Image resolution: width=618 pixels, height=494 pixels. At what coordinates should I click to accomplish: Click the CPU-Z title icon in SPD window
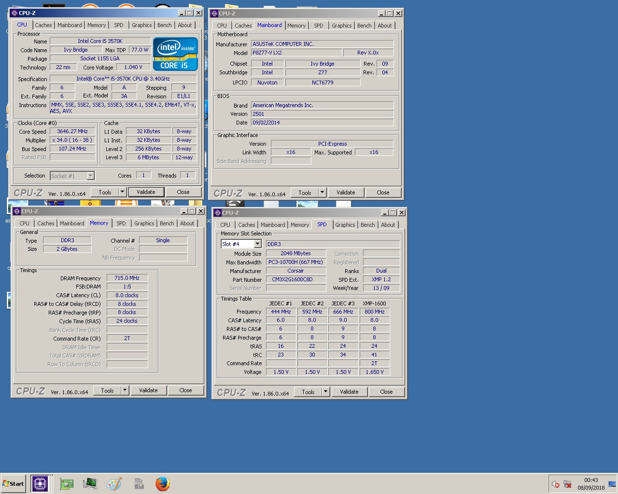tap(217, 213)
